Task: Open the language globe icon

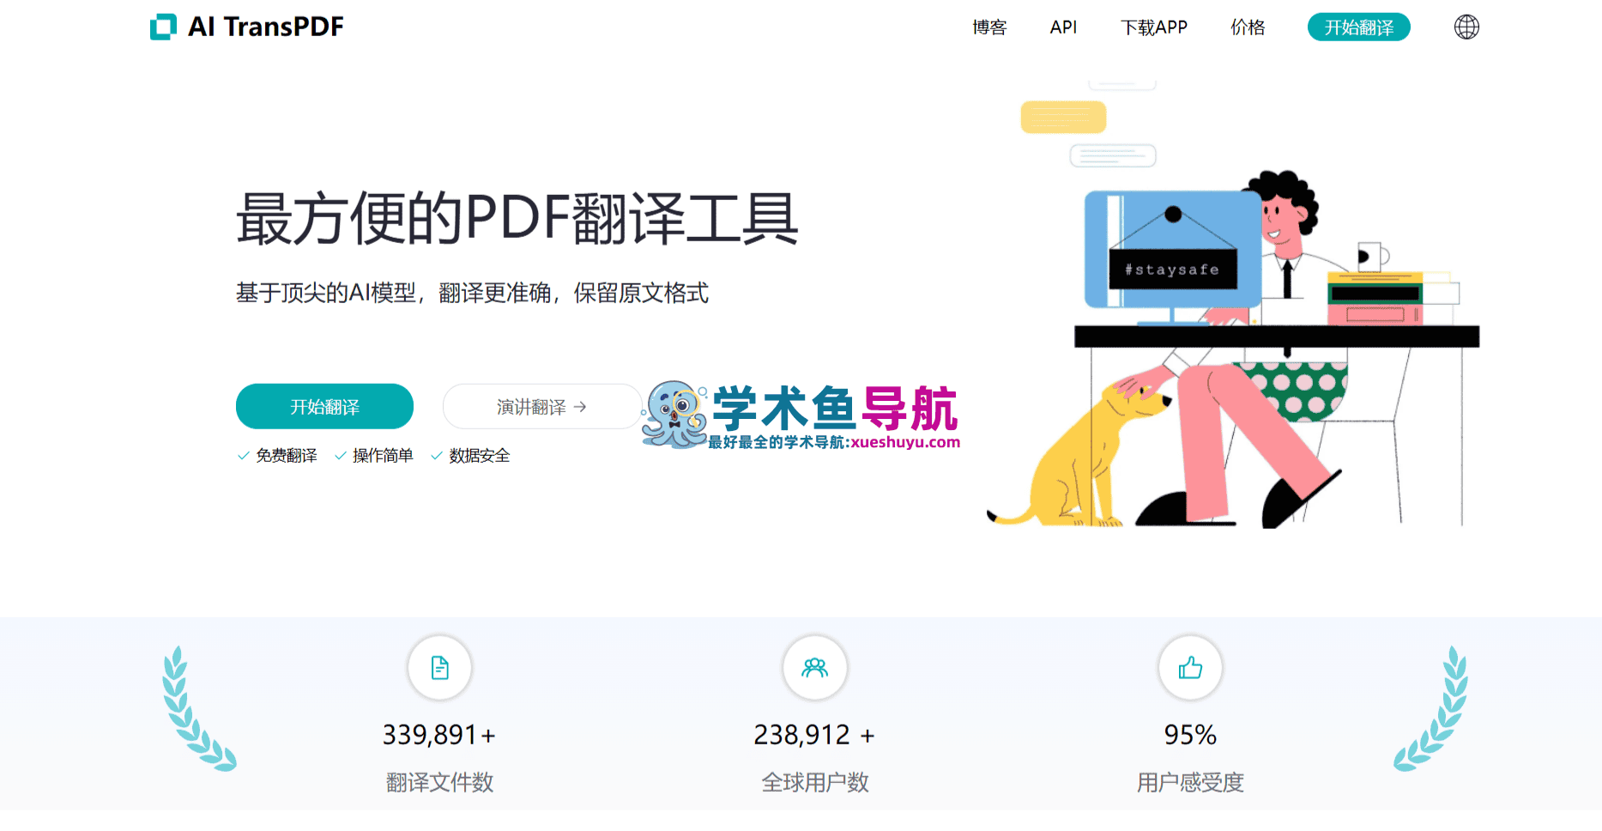Action: point(1466,27)
